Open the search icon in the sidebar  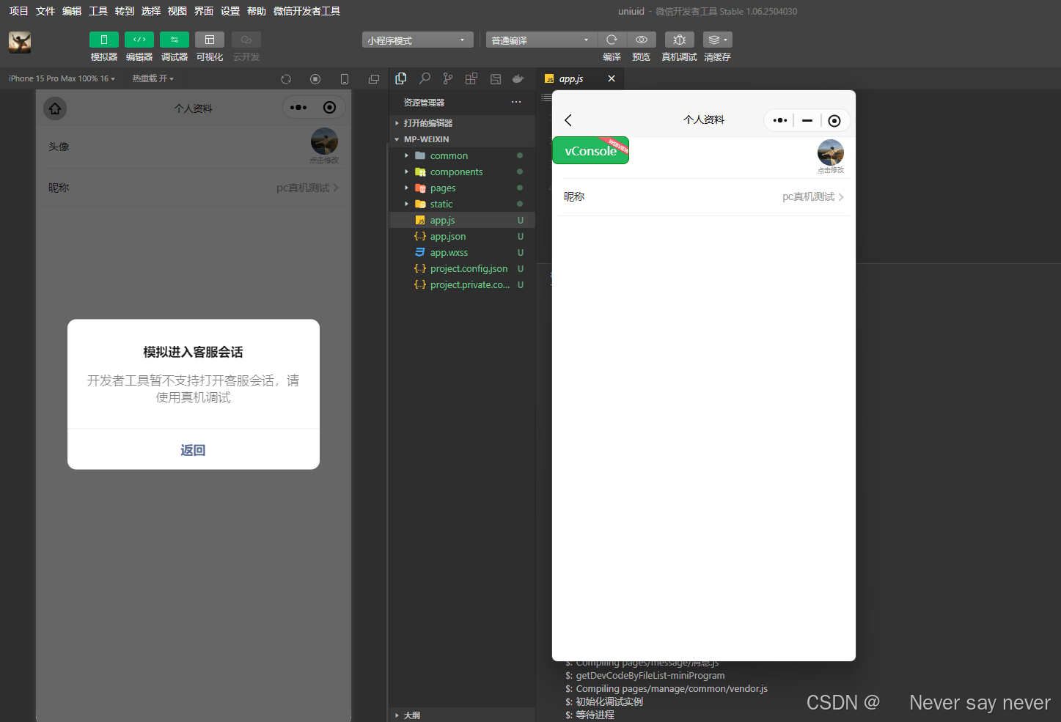click(425, 78)
